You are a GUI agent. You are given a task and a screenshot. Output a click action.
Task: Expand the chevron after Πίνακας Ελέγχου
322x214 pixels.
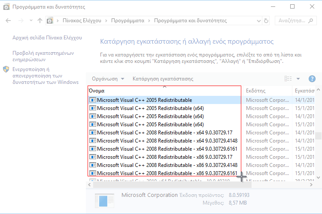106,21
